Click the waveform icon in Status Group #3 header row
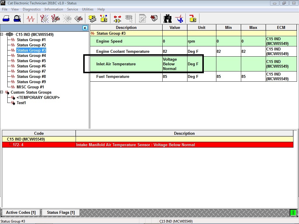The height and width of the screenshot is (224, 299). click(93, 33)
